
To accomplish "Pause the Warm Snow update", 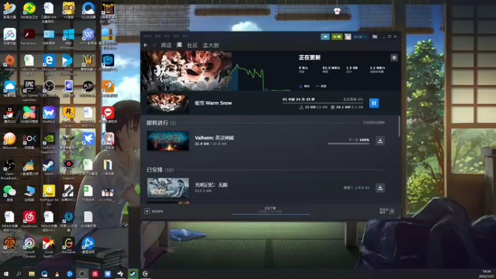I will tap(374, 103).
